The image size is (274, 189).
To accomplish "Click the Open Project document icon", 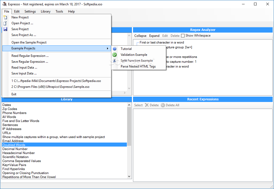I will (5, 23).
